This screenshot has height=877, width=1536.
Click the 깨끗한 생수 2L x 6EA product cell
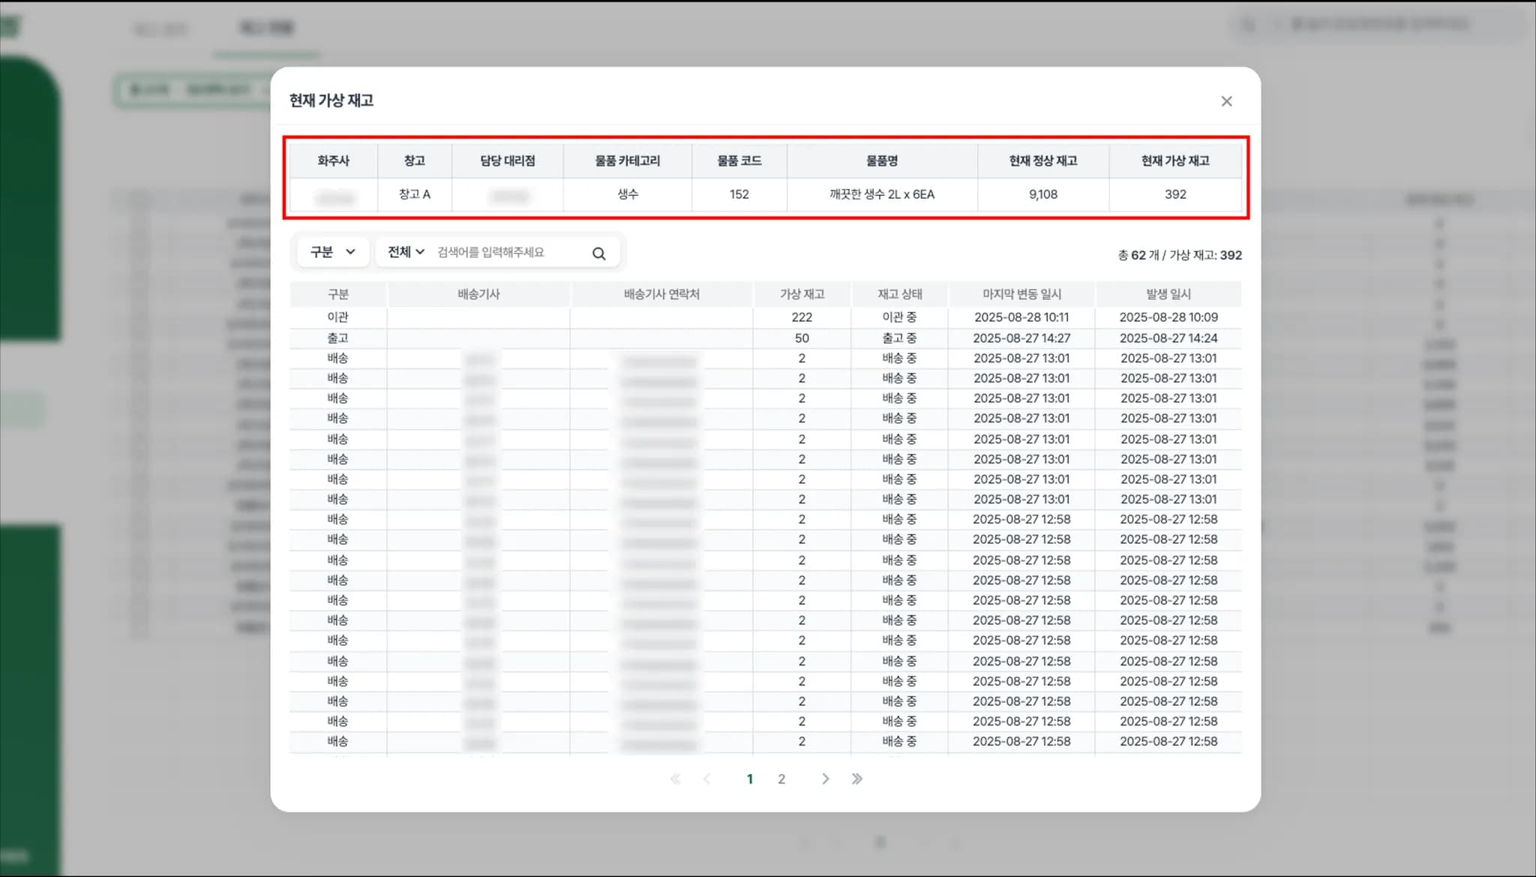tap(882, 194)
